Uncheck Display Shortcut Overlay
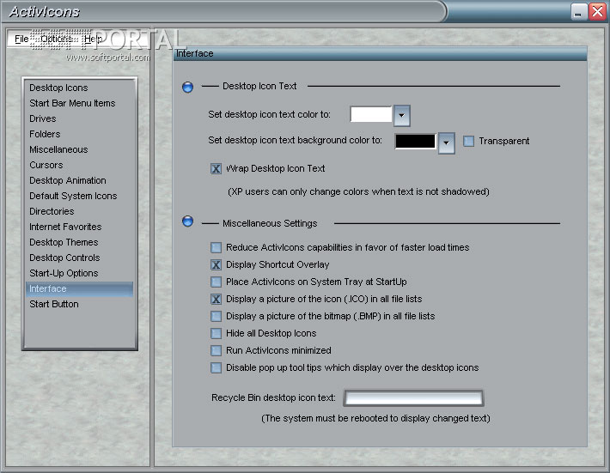The image size is (610, 473). (216, 264)
